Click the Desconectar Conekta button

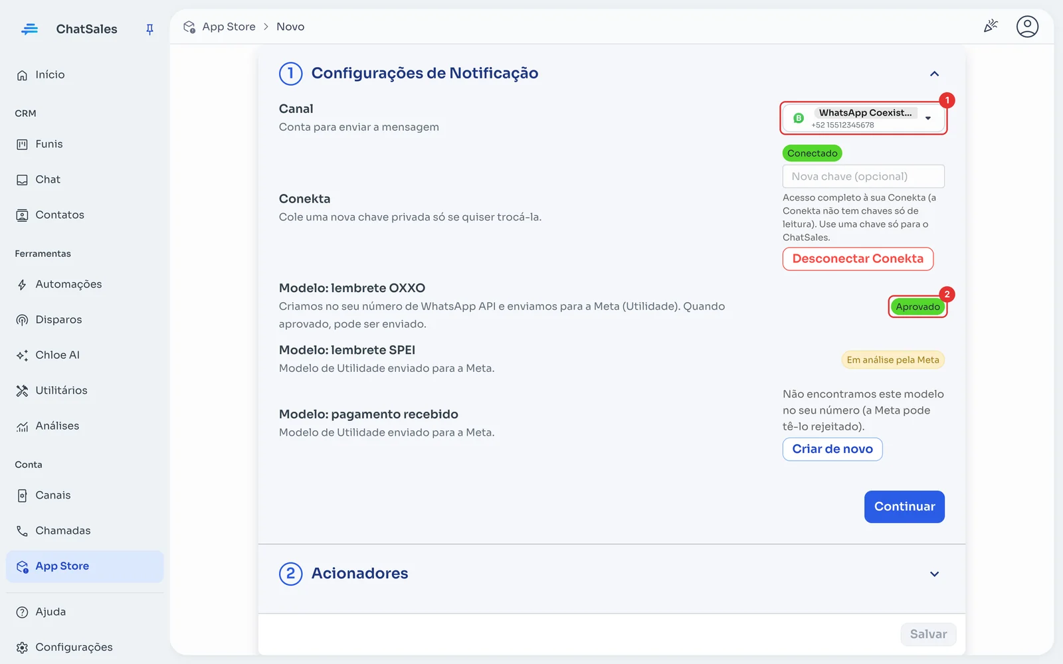[858, 259]
